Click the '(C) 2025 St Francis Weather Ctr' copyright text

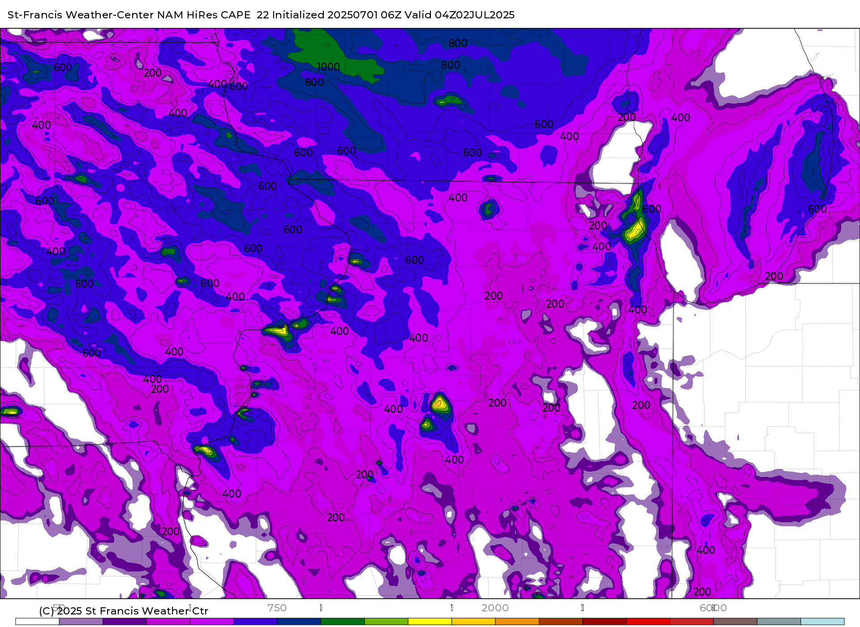point(124,611)
